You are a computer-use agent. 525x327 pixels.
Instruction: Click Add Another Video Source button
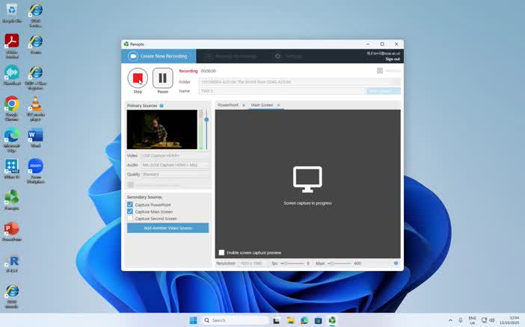click(x=168, y=228)
